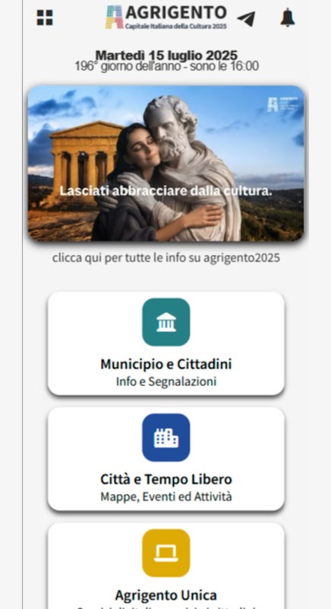The image size is (331, 609).
Task: Click the AGRIGENTO header title text
Action: click(176, 12)
